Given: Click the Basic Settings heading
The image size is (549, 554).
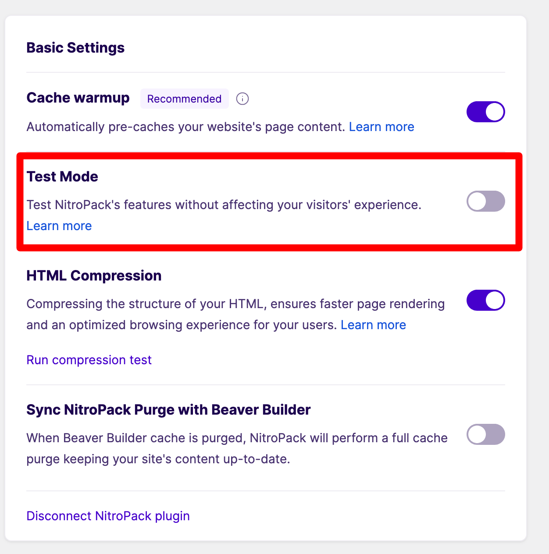Looking at the screenshot, I should [x=75, y=47].
